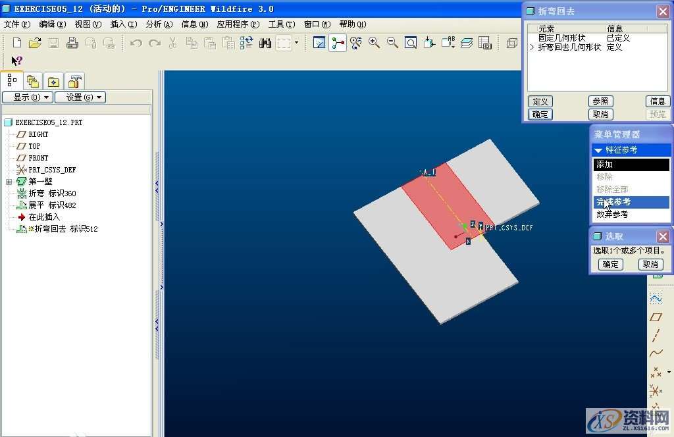Screen dimensions: 674x437
Task: Select the Zoom Out magnifier icon
Action: 392,43
